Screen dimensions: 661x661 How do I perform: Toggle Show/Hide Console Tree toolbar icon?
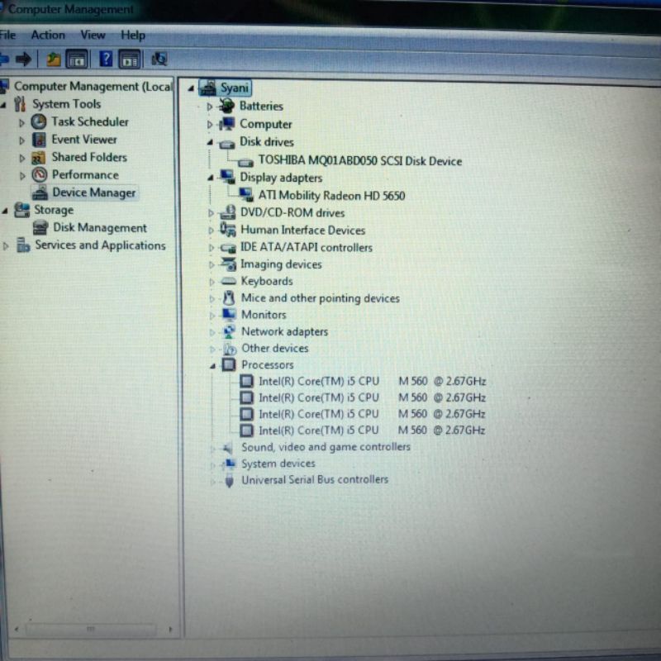77,59
